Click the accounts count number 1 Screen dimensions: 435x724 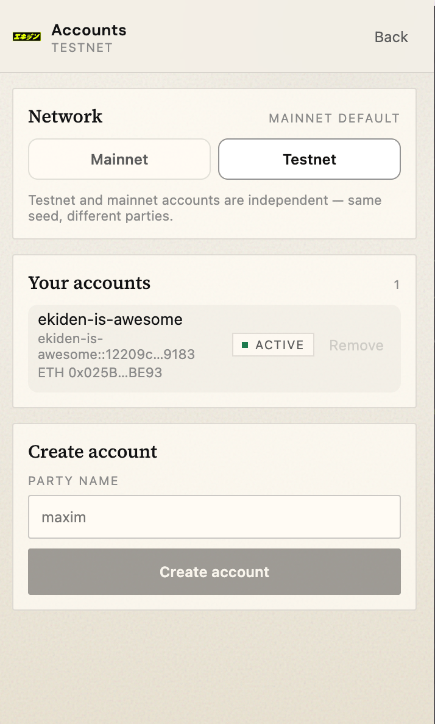click(x=396, y=285)
